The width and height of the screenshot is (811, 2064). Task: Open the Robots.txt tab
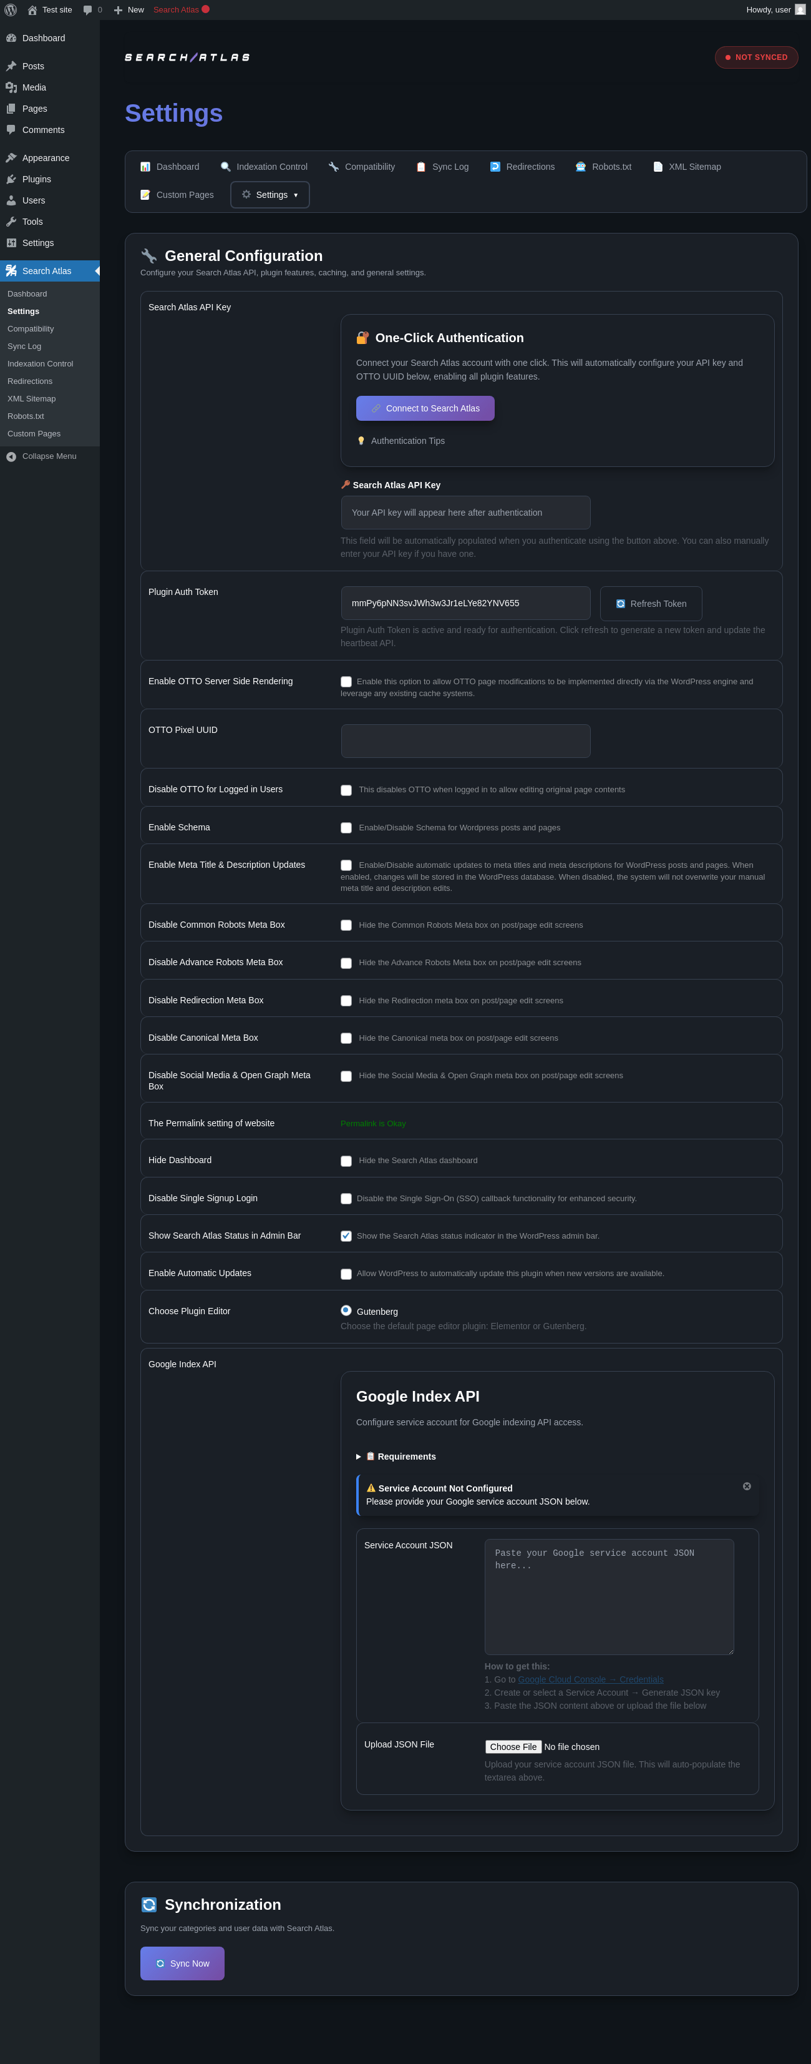603,167
